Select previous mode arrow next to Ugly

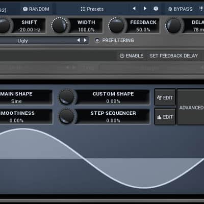click(x=79, y=40)
